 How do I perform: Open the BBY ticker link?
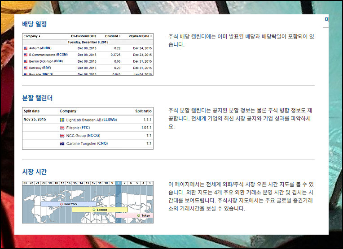tap(47, 68)
